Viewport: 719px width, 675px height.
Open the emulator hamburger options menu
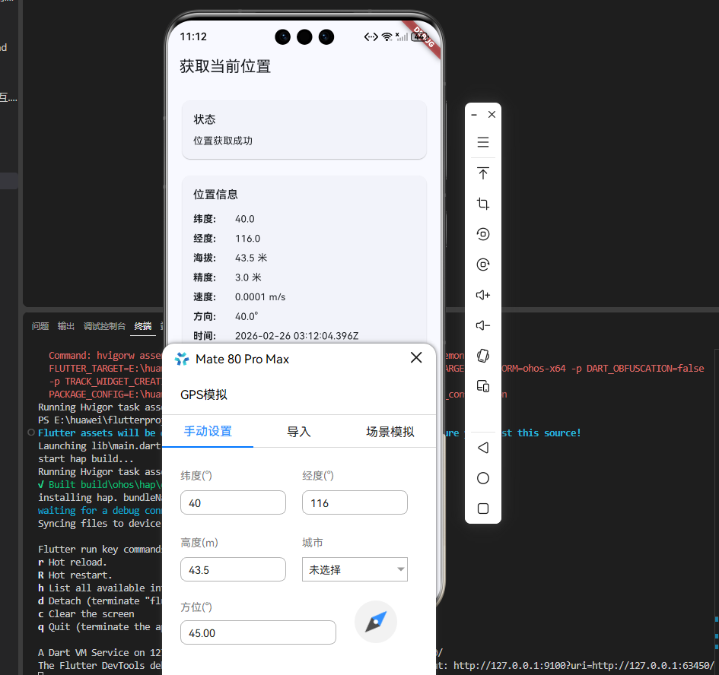pos(482,142)
